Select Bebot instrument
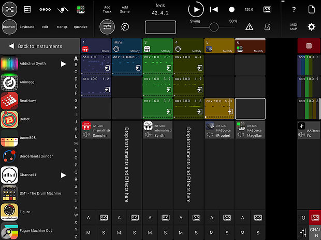 click(37, 119)
